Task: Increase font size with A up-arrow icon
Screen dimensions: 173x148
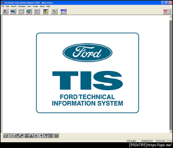Action: click(x=16, y=136)
